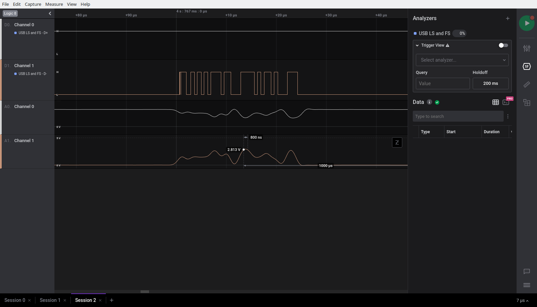This screenshot has height=307, width=537.
Task: Add a new session tab
Action: tap(112, 300)
